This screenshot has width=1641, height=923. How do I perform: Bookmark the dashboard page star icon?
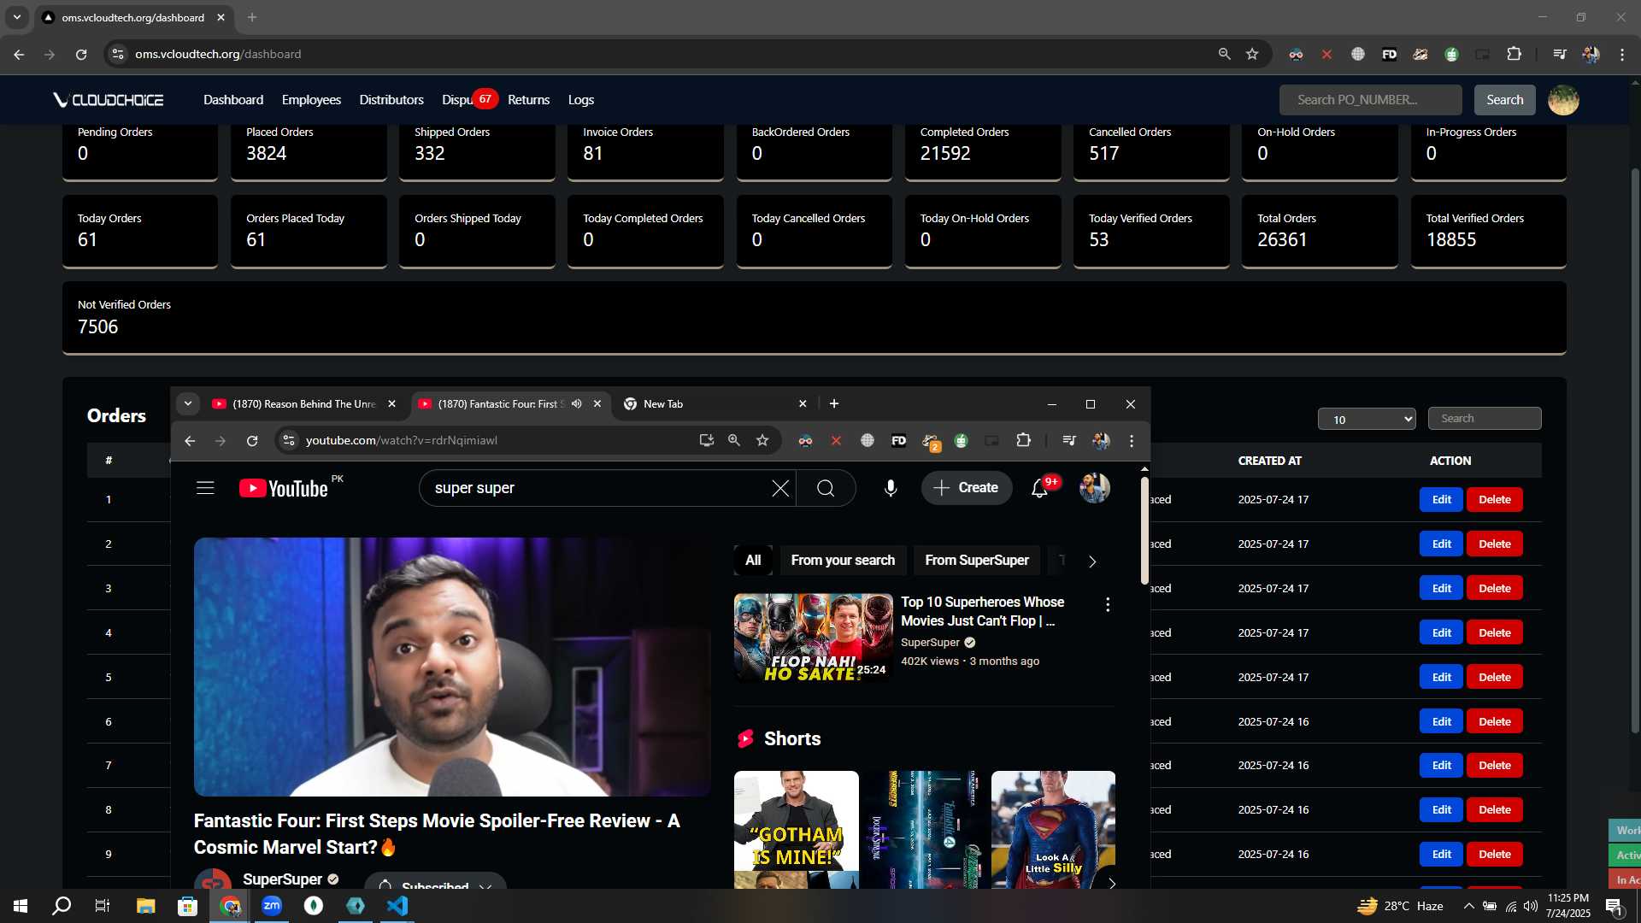point(1252,54)
